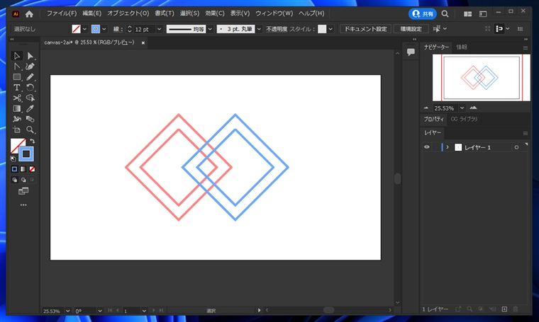Reset to default fill and stroke
The height and width of the screenshot is (322, 539).
point(13,159)
